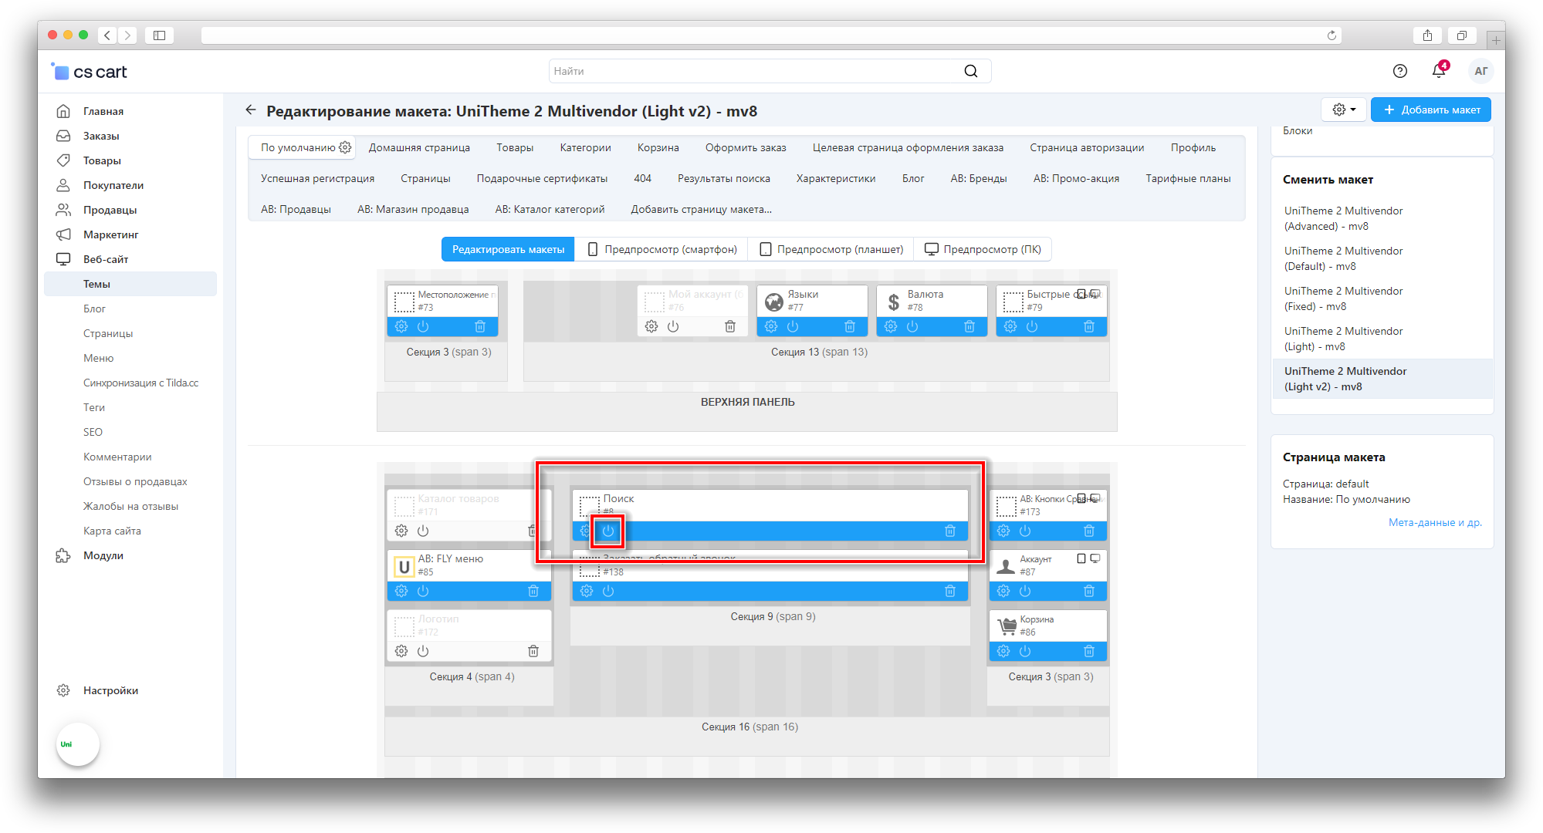
Task: Click trash icon on AB: FLY меню block
Action: 533,591
